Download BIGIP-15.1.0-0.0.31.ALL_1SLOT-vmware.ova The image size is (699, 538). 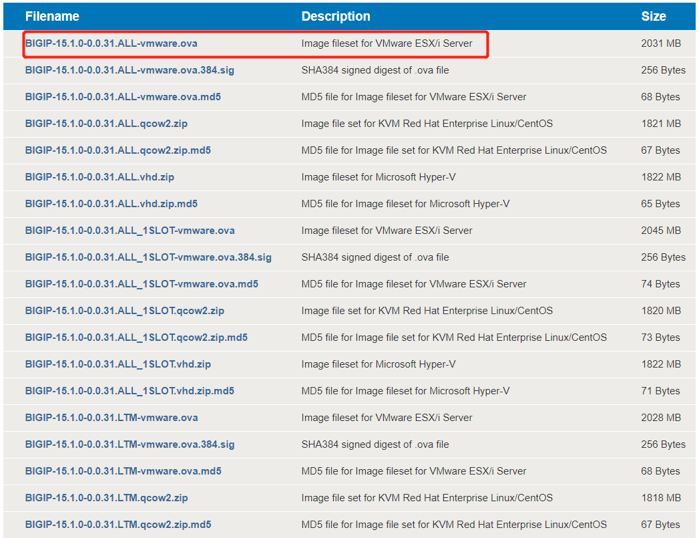pyautogui.click(x=130, y=231)
